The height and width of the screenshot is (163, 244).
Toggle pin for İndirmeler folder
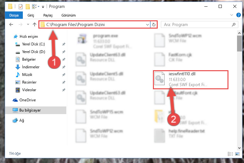click(x=64, y=67)
